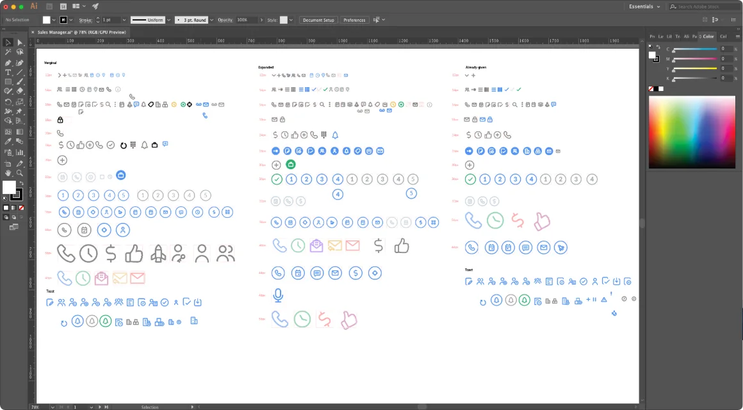Select the Shape Builder tool
Image resolution: width=743 pixels, height=410 pixels.
(8, 122)
